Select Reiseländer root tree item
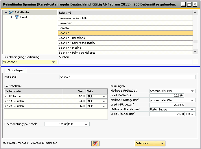Screen dimensions: 201x149 tap(22, 12)
